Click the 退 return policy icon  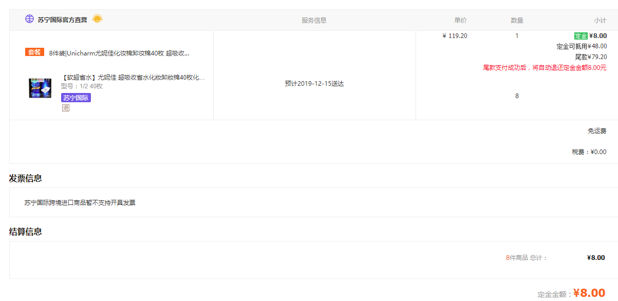click(x=65, y=108)
